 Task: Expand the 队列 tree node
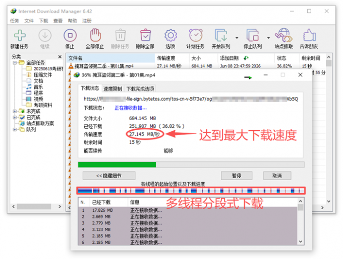(15, 130)
